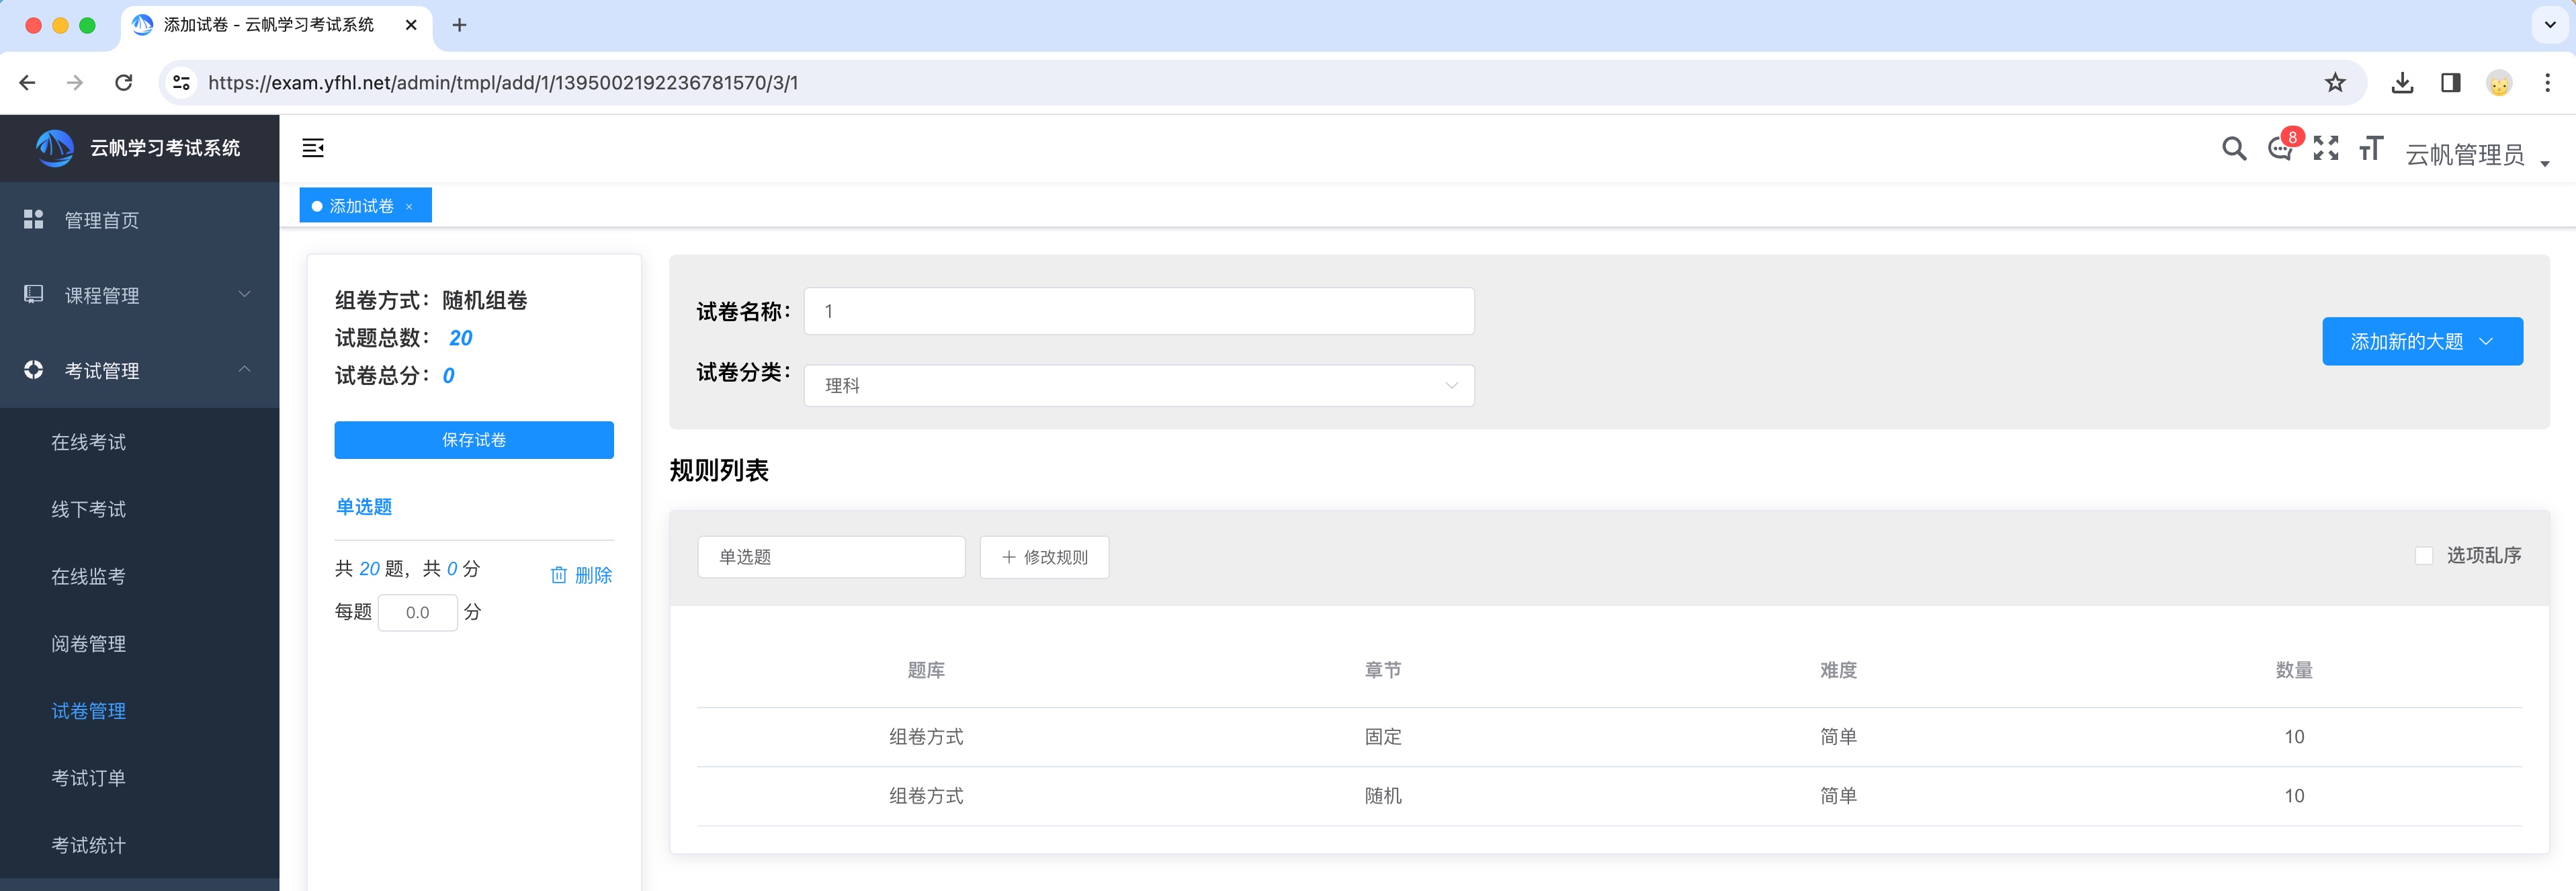
Task: Click the 考试管理 lifebuoy icon
Action: 34,369
